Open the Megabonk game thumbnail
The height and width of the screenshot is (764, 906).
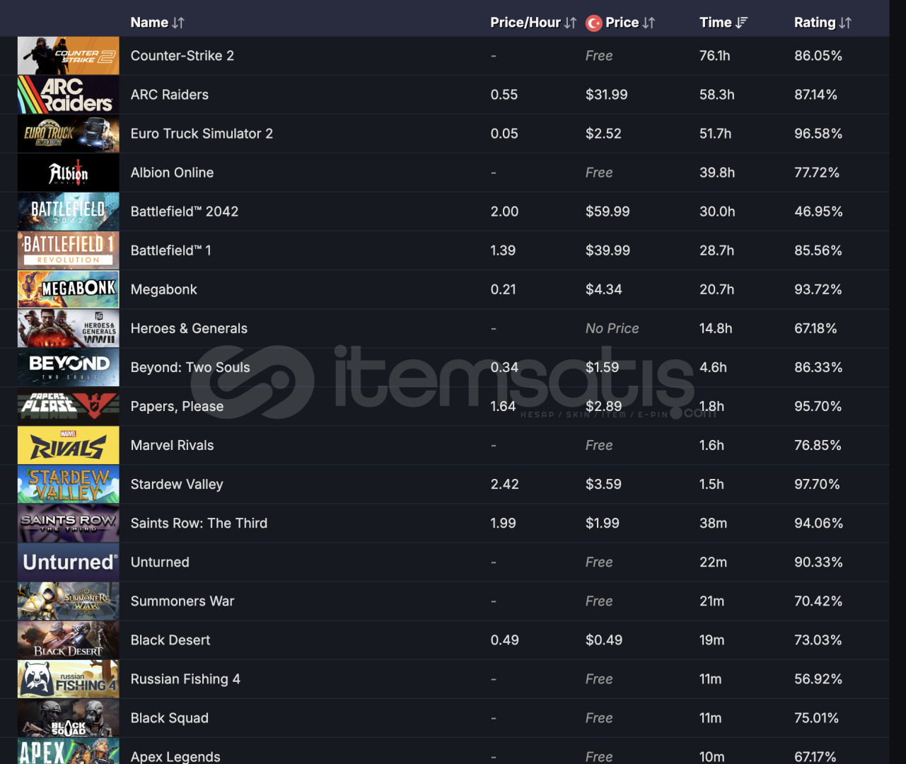coord(69,289)
